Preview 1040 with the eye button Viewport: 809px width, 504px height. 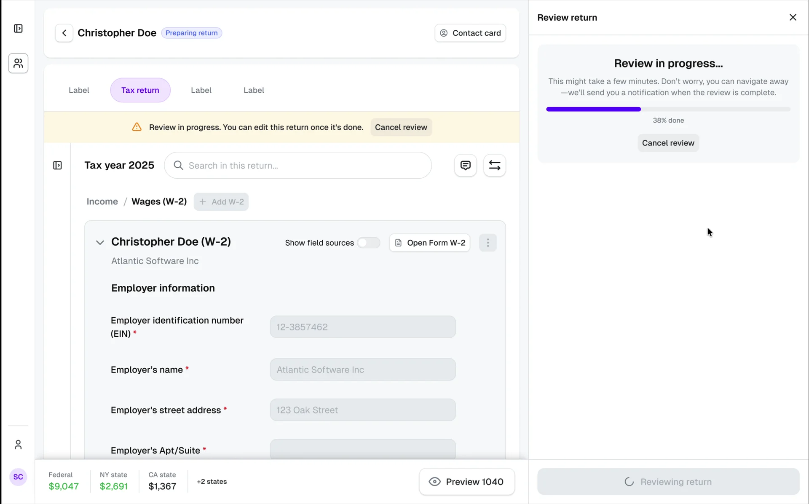[x=467, y=482]
